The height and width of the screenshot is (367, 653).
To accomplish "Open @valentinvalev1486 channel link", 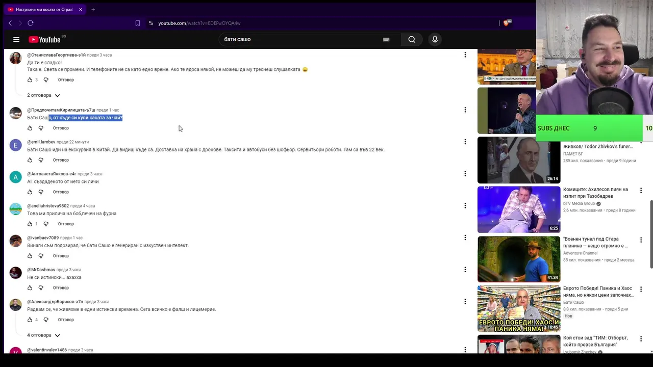I will [x=47, y=350].
